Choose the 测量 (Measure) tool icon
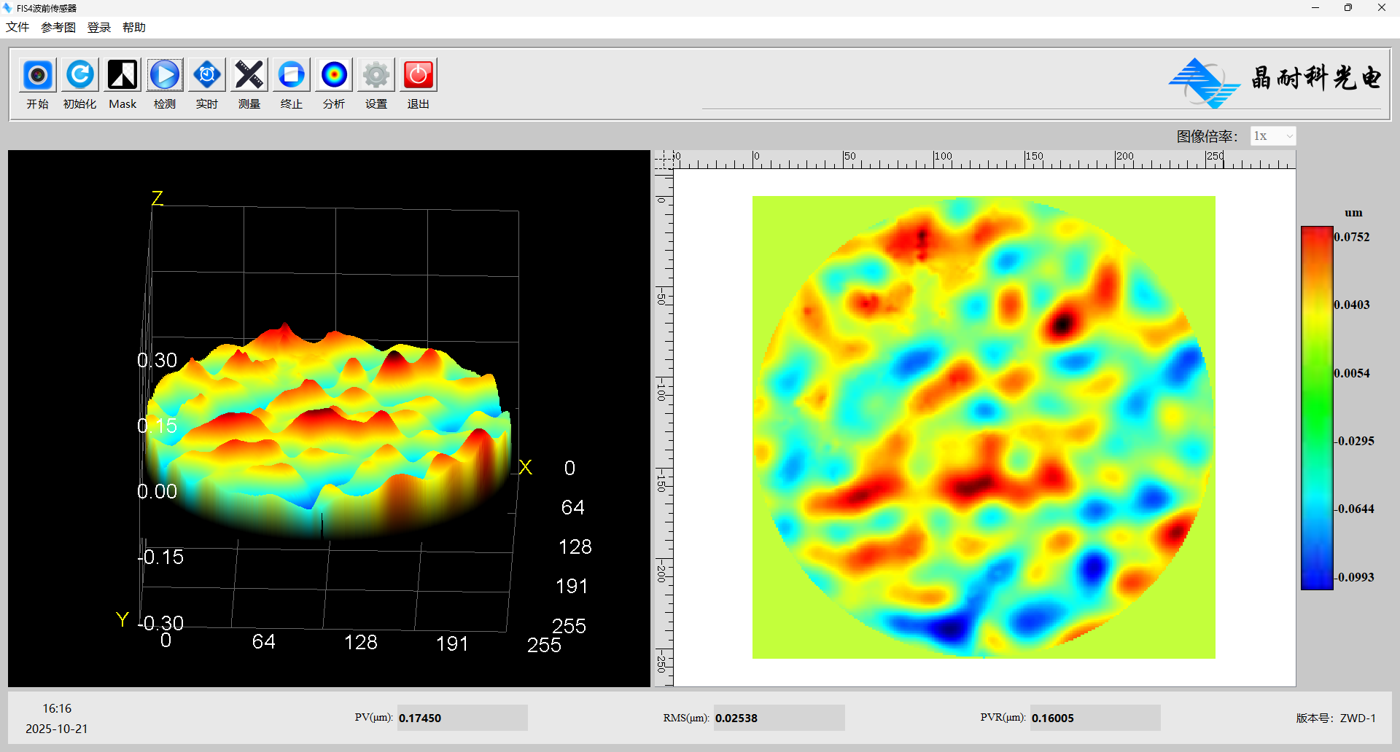This screenshot has height=752, width=1400. [249, 75]
